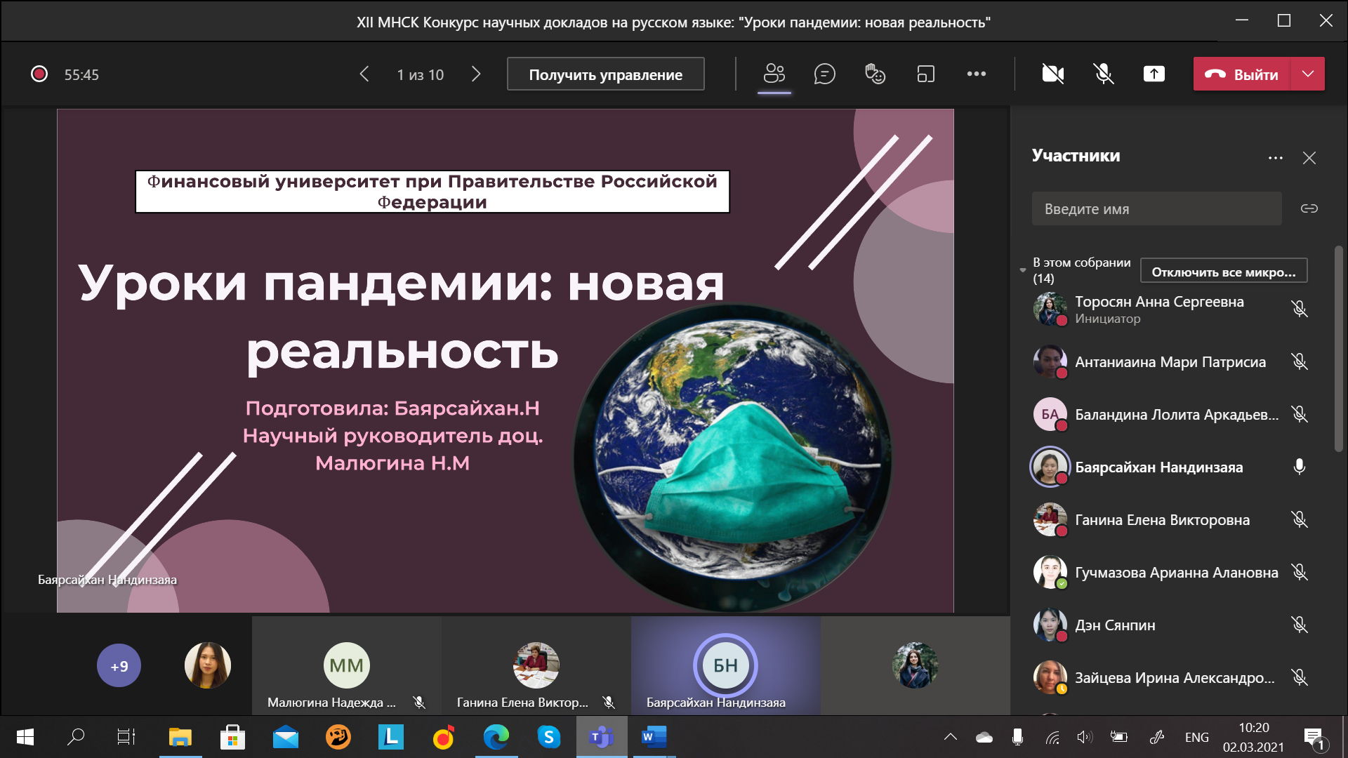Click the share content icon
1348x758 pixels.
1154,74
